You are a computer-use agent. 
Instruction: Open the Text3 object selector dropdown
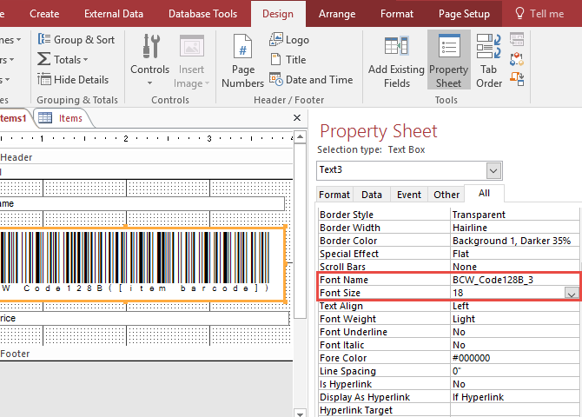click(x=493, y=171)
